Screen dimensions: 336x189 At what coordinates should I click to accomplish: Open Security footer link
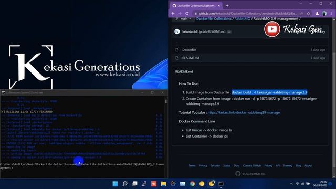coord(215,166)
